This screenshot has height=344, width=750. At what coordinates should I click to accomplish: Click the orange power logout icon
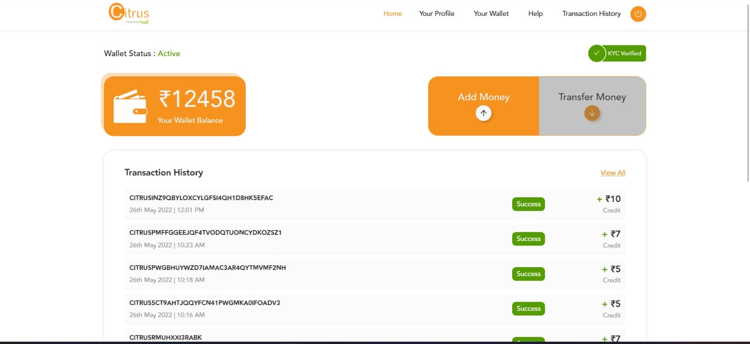638,14
